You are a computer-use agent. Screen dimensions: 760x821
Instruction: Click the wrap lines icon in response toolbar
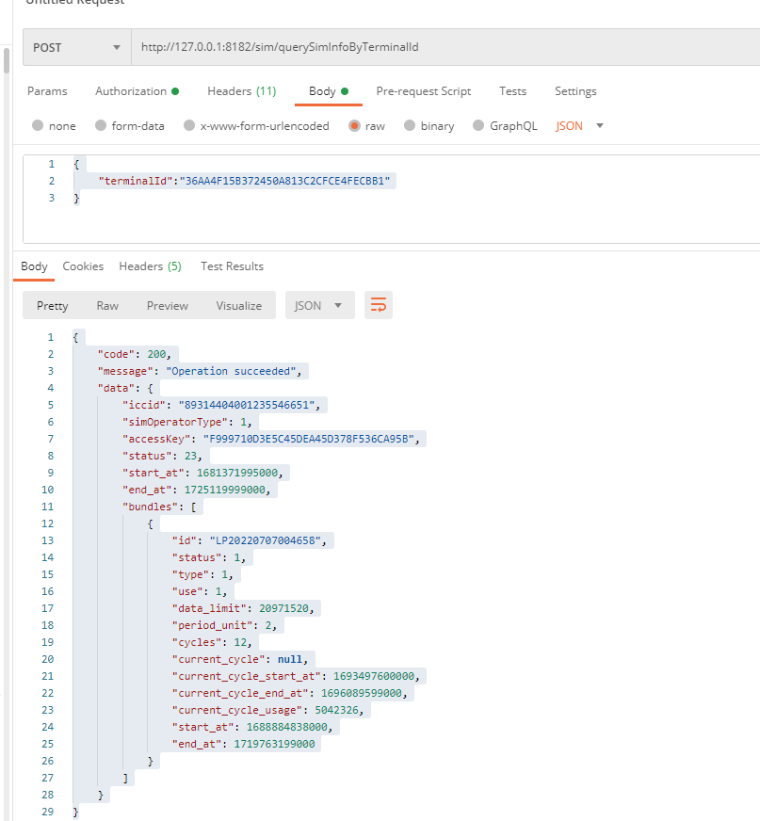pyautogui.click(x=379, y=305)
